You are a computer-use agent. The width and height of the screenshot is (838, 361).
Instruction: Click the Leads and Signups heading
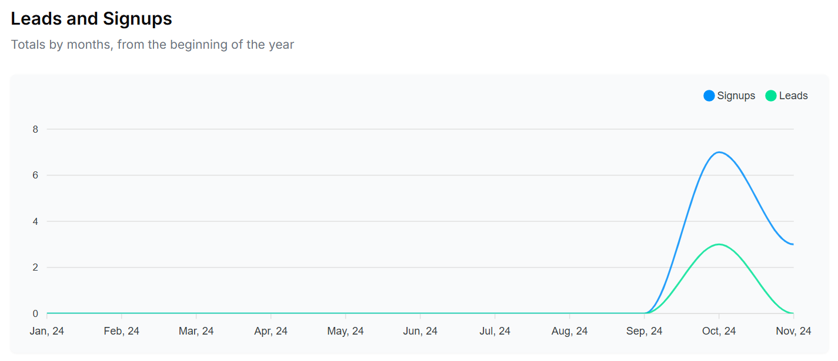[x=92, y=19]
